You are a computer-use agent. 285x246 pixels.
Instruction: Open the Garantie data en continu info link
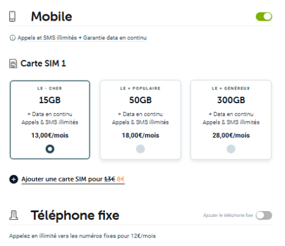coord(82,38)
